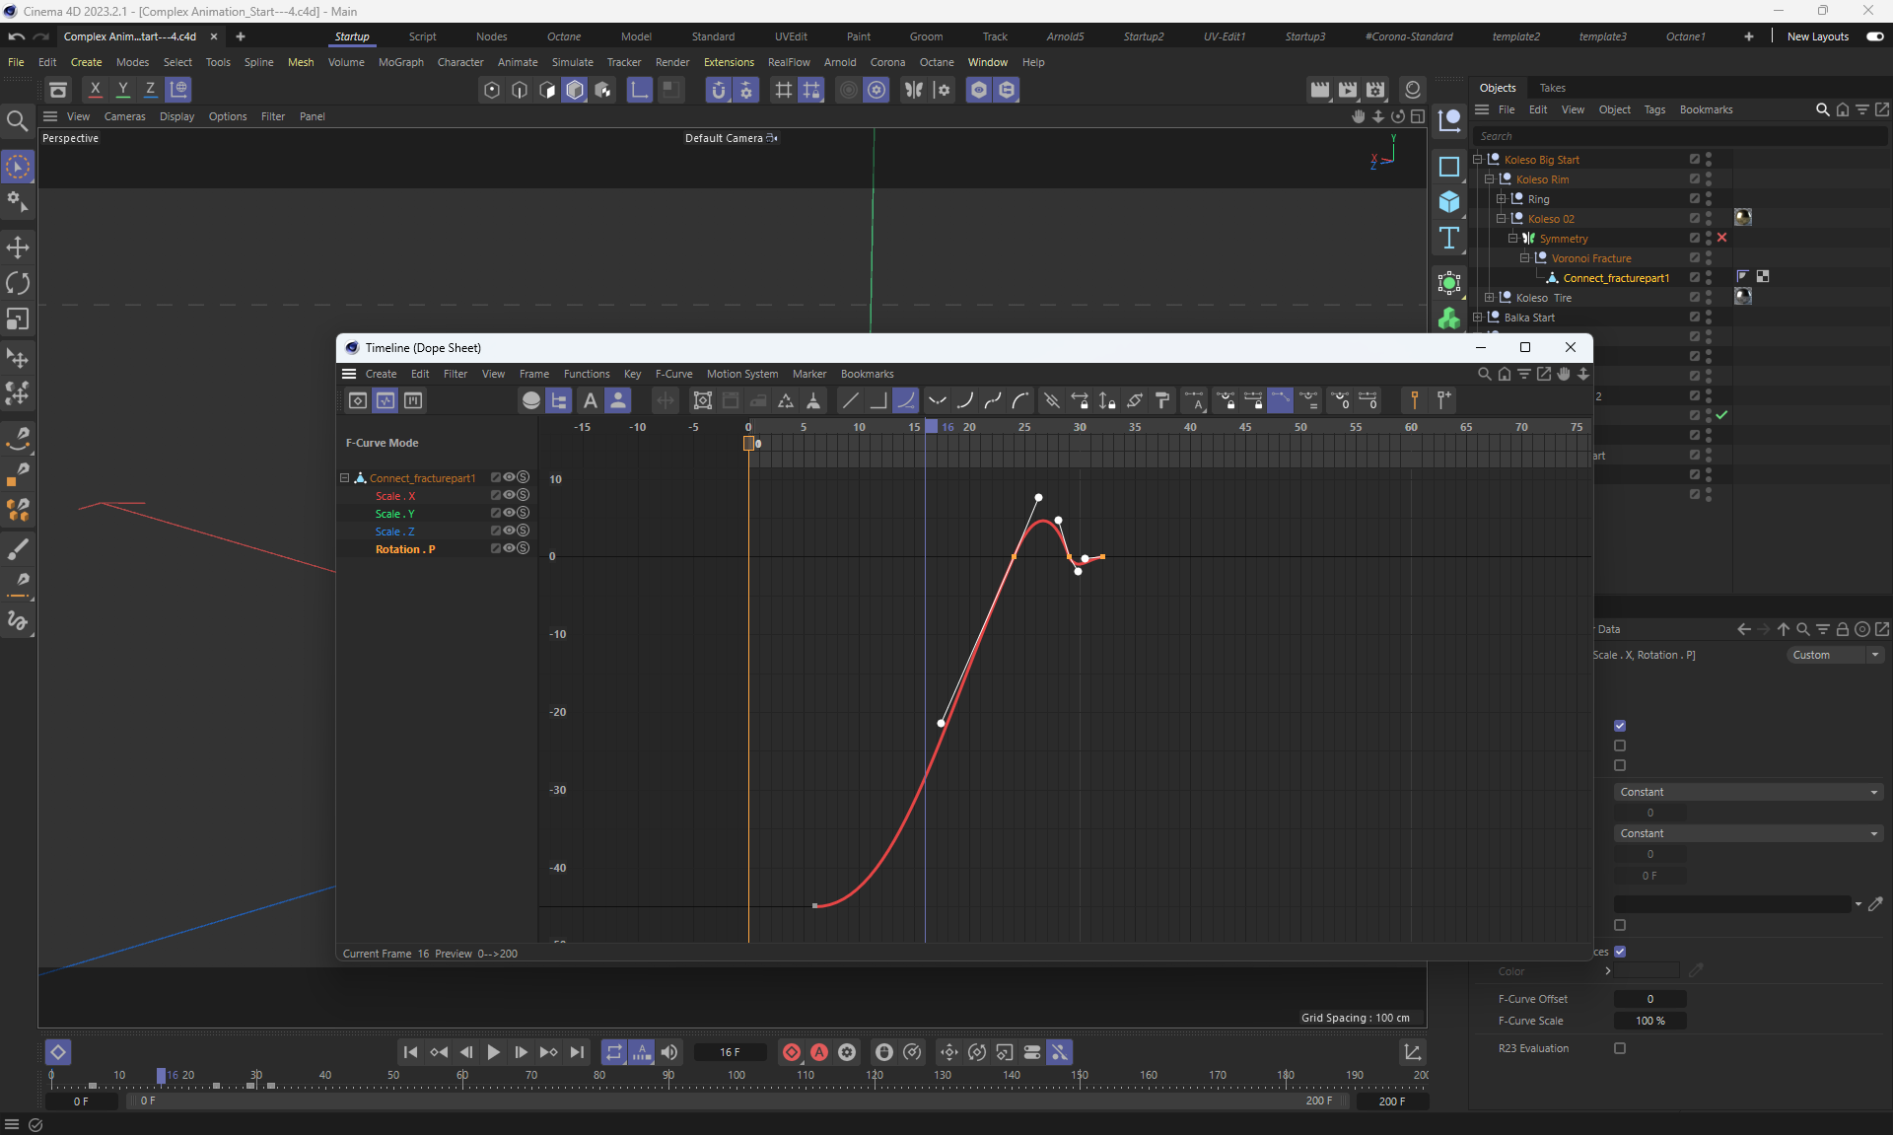Screen dimensions: 1893x1135
Task: Add a Cube primitive from the side palette
Action: tap(1448, 201)
